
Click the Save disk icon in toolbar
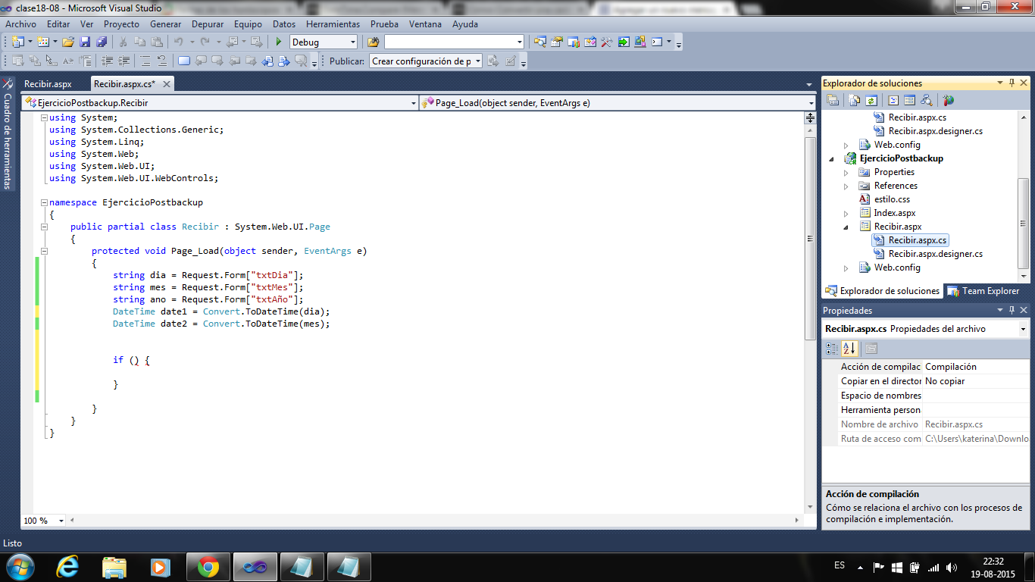pos(85,42)
